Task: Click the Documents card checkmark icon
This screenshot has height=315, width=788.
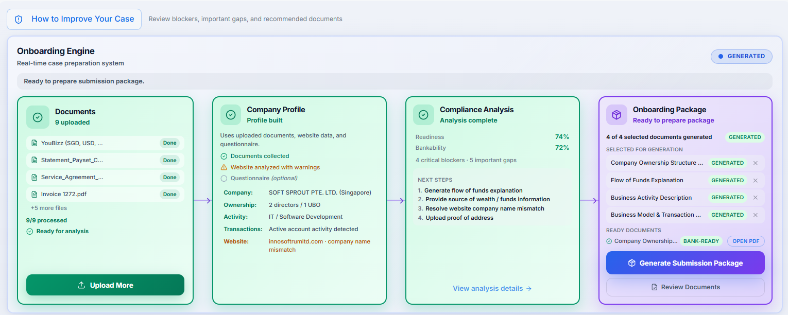Action: [38, 117]
